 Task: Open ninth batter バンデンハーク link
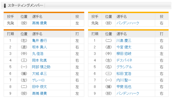pos(128,93)
